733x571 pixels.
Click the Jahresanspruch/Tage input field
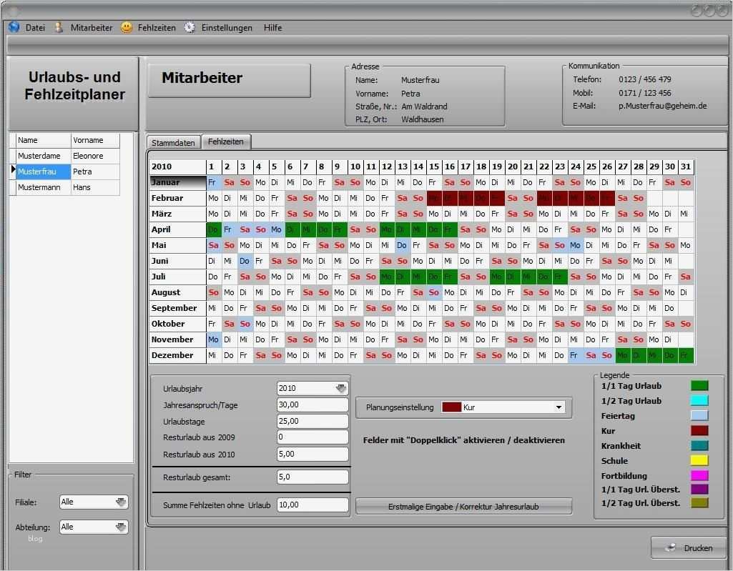[313, 404]
